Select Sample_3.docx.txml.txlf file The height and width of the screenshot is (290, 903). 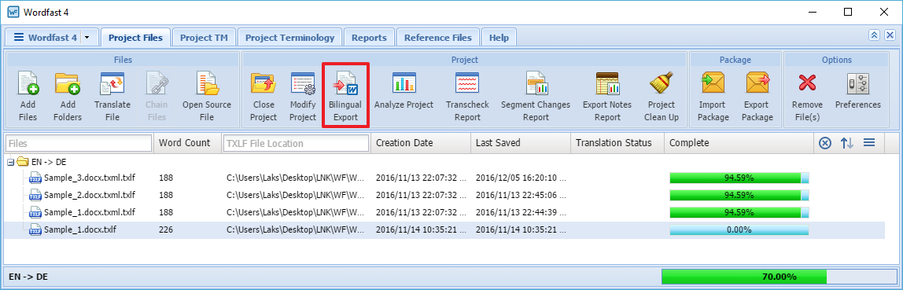tap(89, 178)
